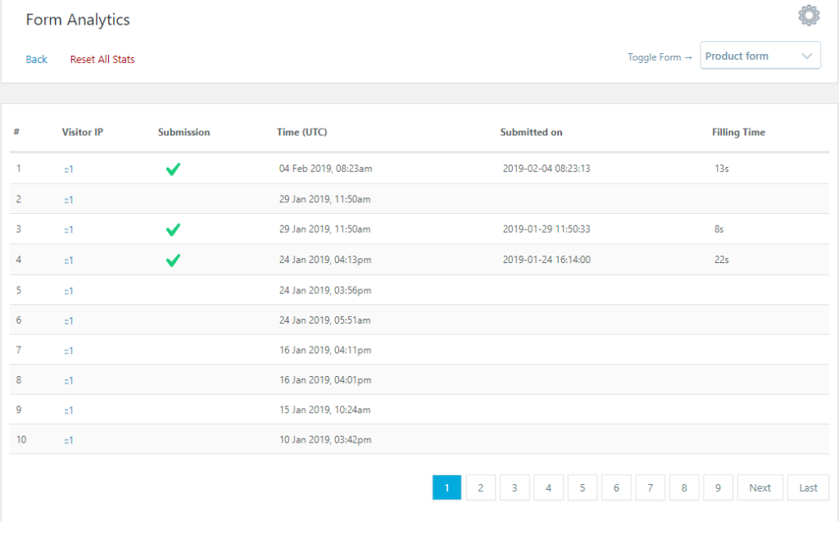This screenshot has width=839, height=535.
Task: Click the Toggle Form label
Action: (x=655, y=57)
